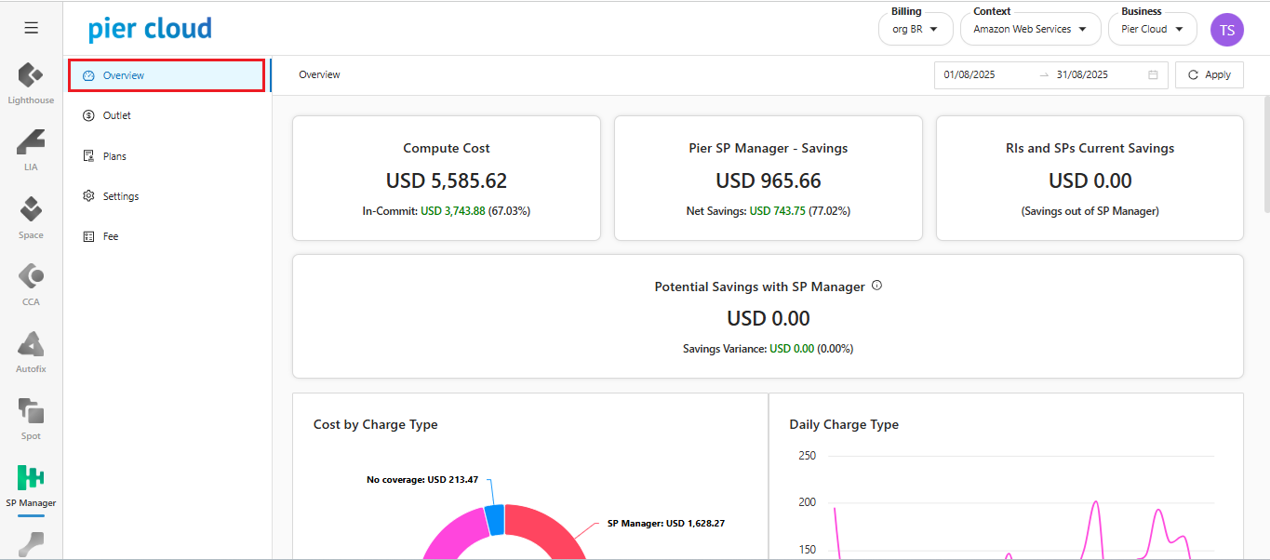Expand the Billing org BR dropdown
This screenshot has width=1270, height=560.
point(915,29)
